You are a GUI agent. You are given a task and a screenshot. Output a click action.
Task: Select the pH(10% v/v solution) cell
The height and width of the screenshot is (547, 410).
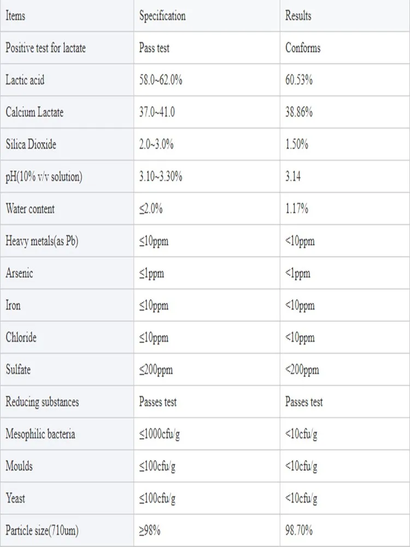44,177
